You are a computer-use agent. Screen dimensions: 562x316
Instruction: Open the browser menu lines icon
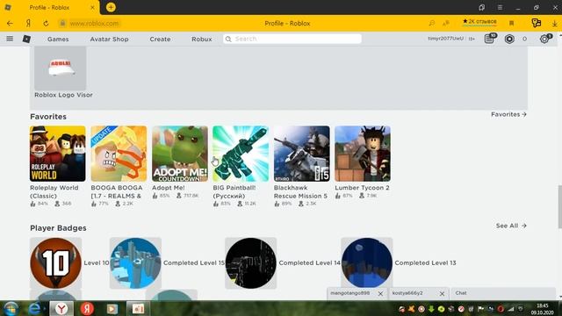pos(500,7)
